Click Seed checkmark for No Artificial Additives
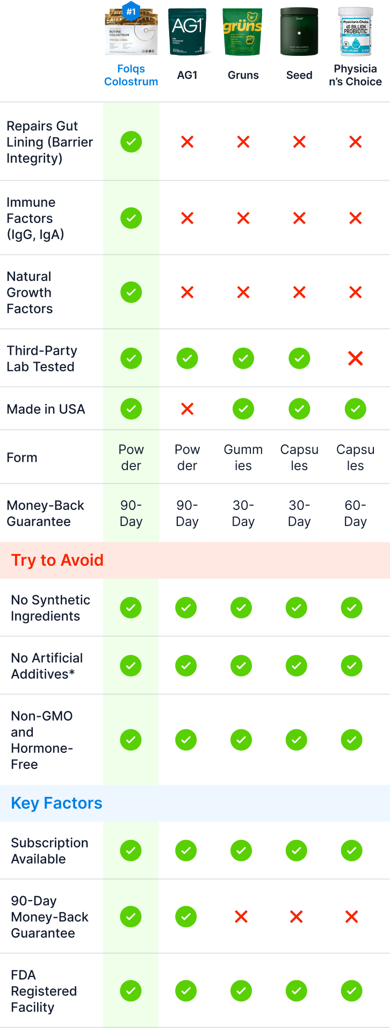 point(297,666)
